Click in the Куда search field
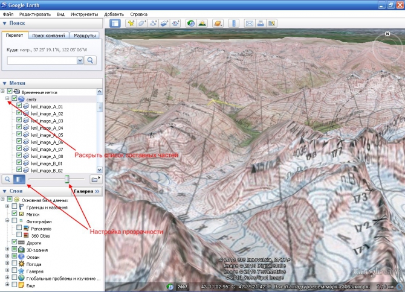 42,60
